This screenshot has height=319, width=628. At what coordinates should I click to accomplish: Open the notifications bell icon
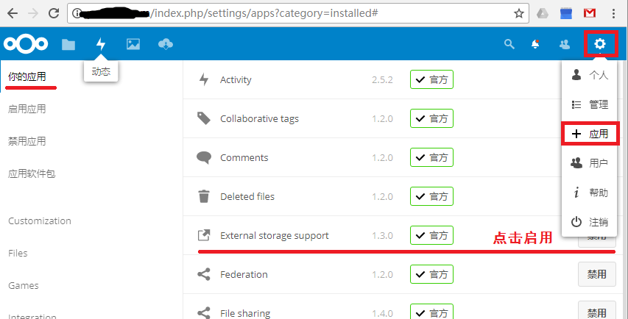tap(535, 44)
